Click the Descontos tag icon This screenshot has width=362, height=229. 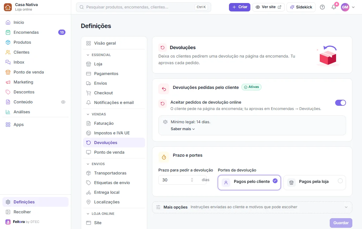[8, 92]
